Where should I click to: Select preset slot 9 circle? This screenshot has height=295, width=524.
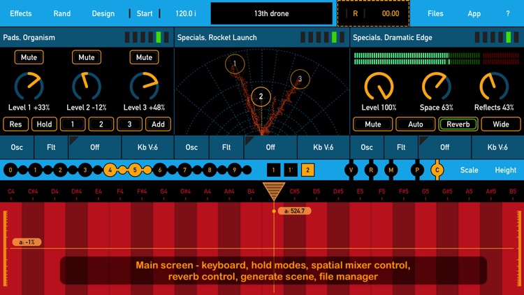(x=234, y=170)
